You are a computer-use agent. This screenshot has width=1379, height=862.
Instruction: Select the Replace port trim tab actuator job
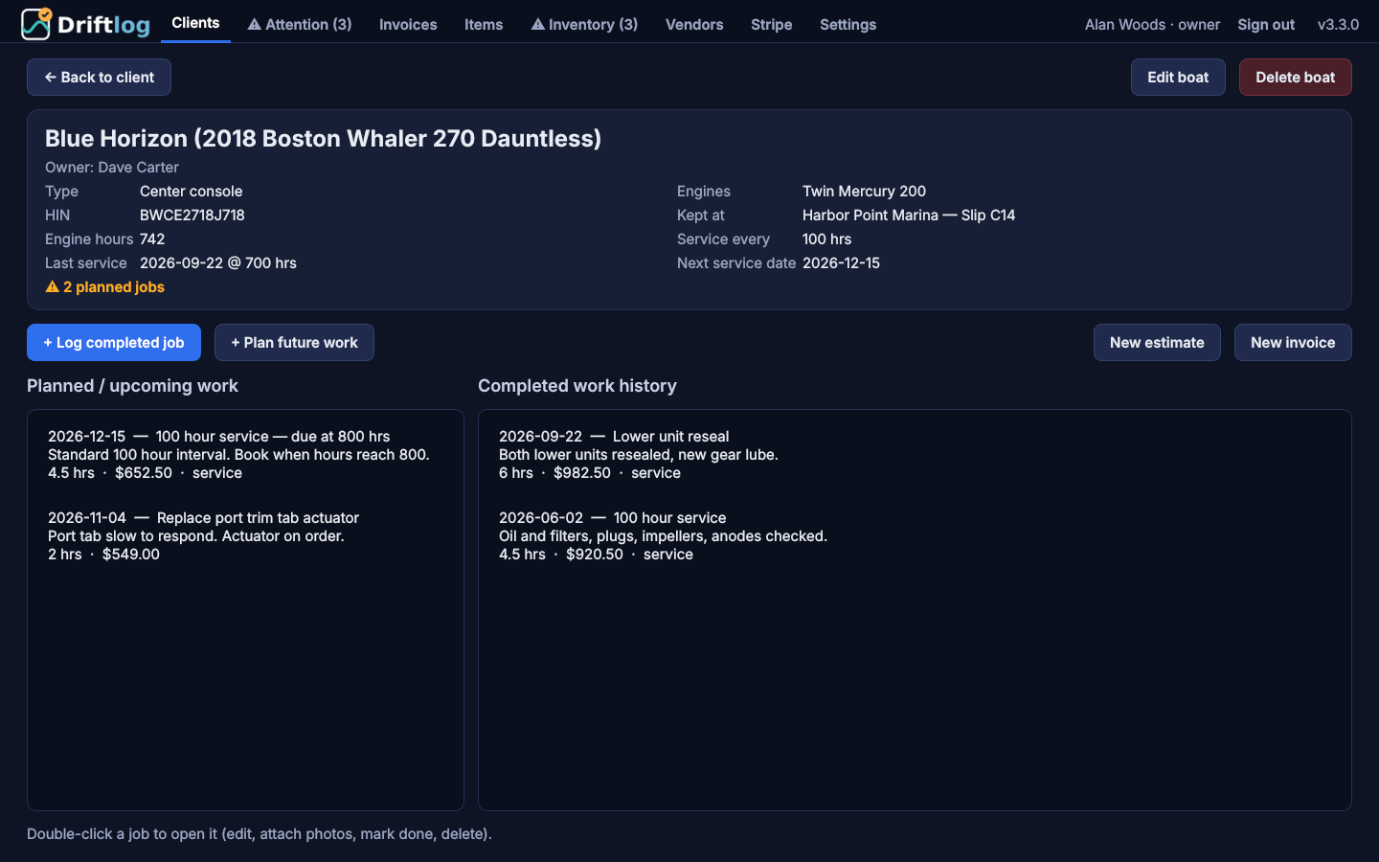(x=245, y=536)
